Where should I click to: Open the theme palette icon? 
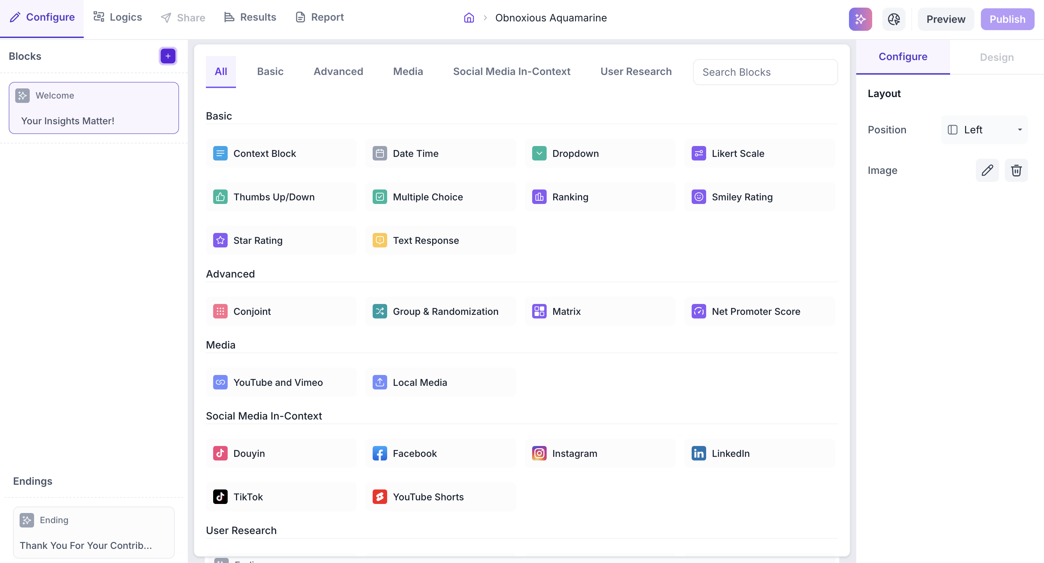894,19
